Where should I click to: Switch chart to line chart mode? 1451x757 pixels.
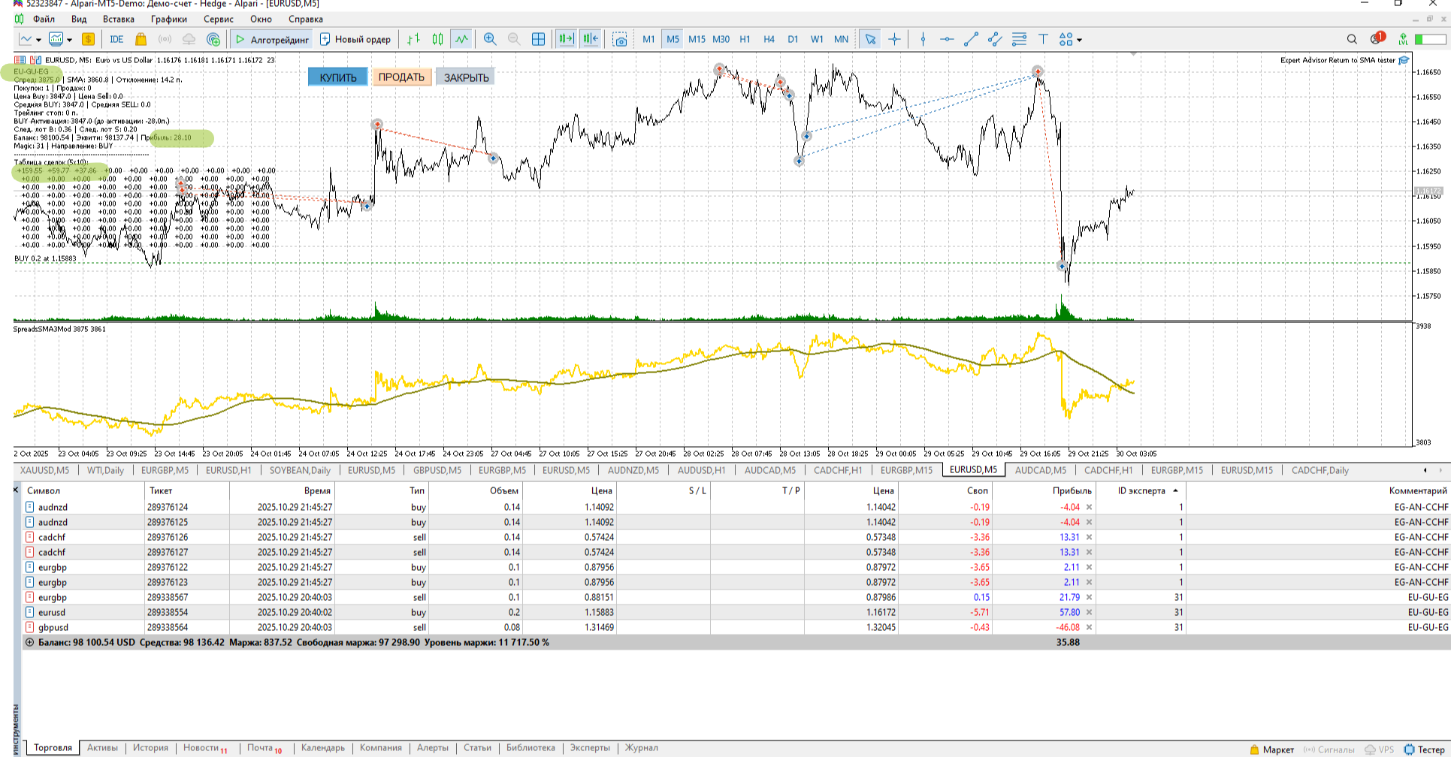[x=461, y=39]
